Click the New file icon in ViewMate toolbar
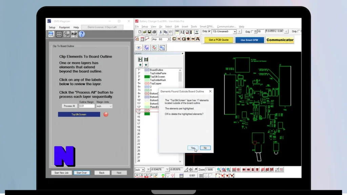 (140, 32)
